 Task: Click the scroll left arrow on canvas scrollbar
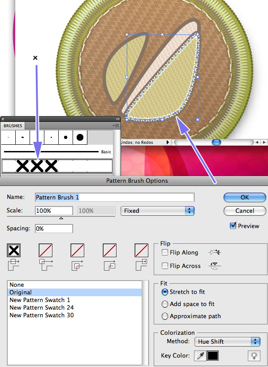click(257, 142)
